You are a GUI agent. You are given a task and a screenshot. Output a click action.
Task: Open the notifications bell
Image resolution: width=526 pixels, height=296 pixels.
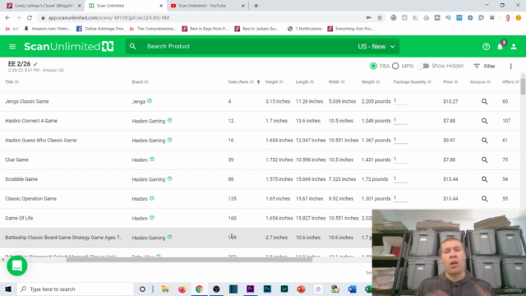coord(500,47)
